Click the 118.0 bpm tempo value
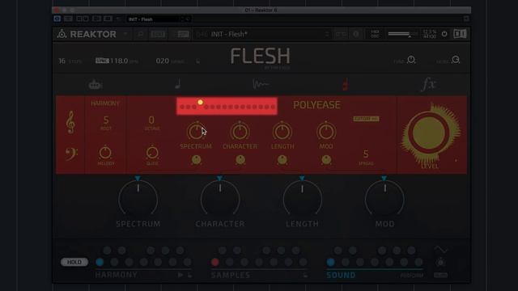Screen dimensions: 518x291 [x=119, y=61]
